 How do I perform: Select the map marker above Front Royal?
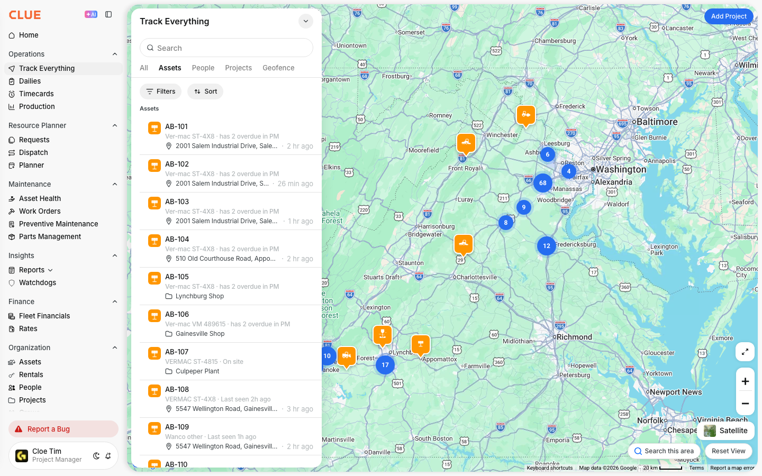click(466, 143)
